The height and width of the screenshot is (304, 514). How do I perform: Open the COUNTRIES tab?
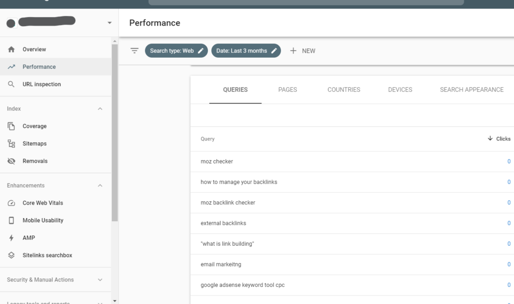pos(343,89)
